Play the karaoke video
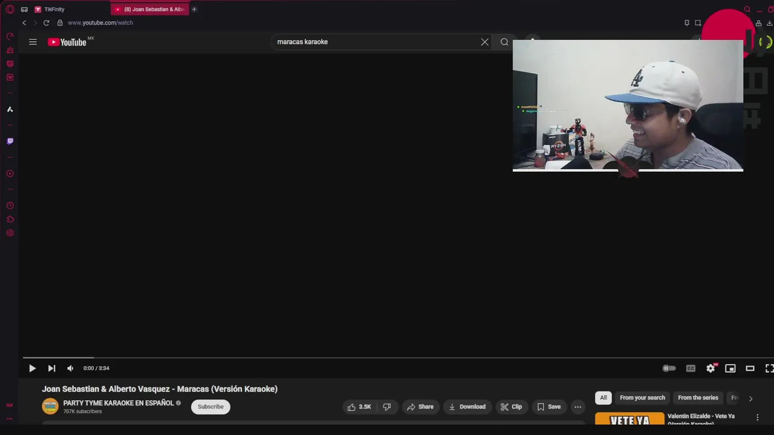This screenshot has width=774, height=435. (32, 368)
